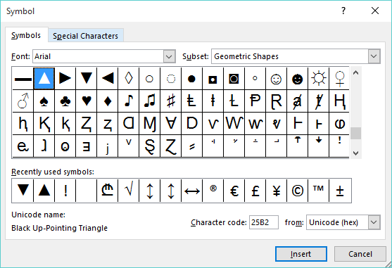
Task: Choose recently used trademark symbol
Action: [x=319, y=191]
